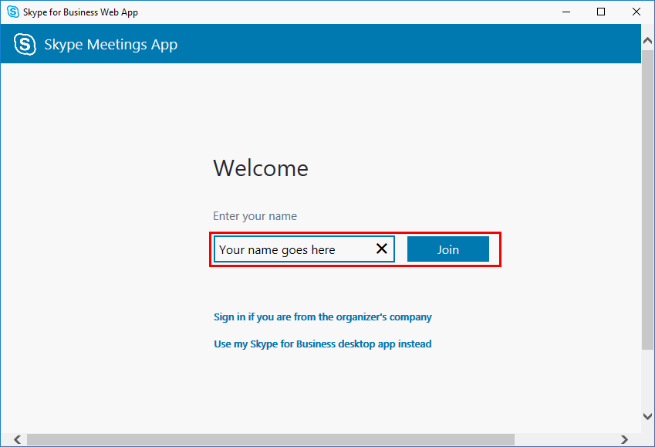Click the Skype icon in the title bar
This screenshot has width=655, height=447.
tap(13, 12)
